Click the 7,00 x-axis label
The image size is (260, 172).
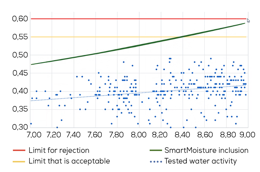coord(33,135)
